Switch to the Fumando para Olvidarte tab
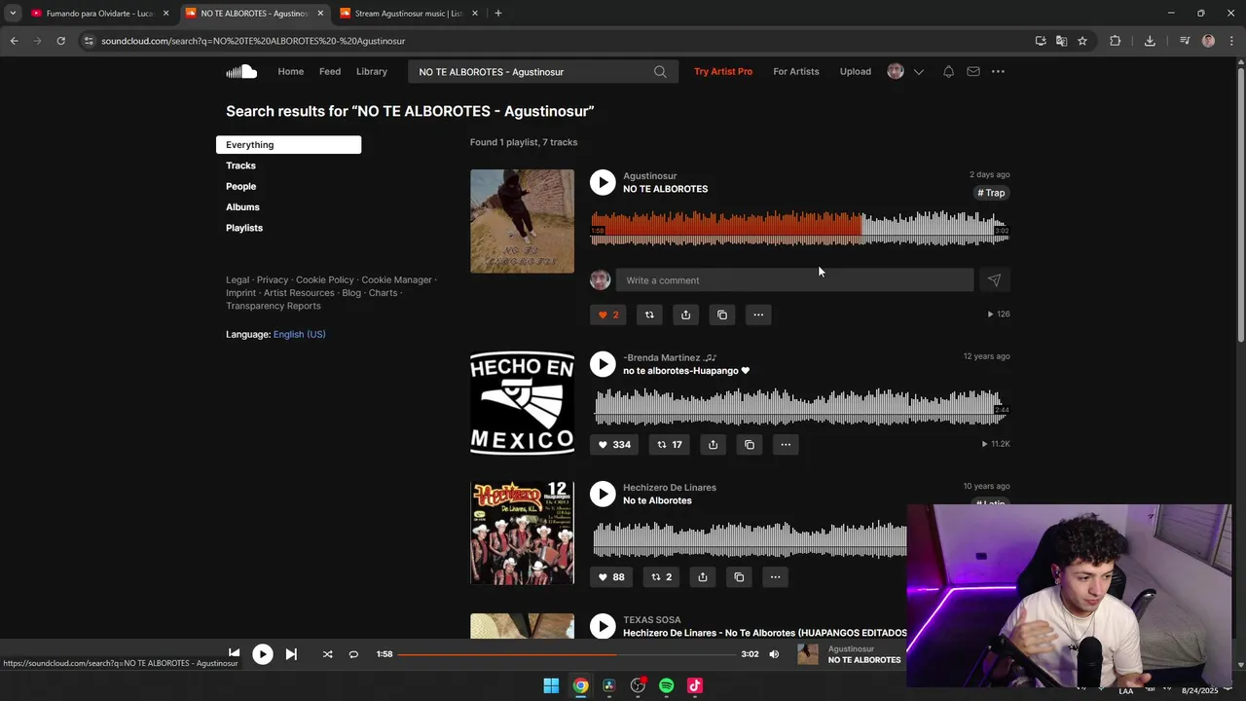1246x701 pixels. [100, 13]
